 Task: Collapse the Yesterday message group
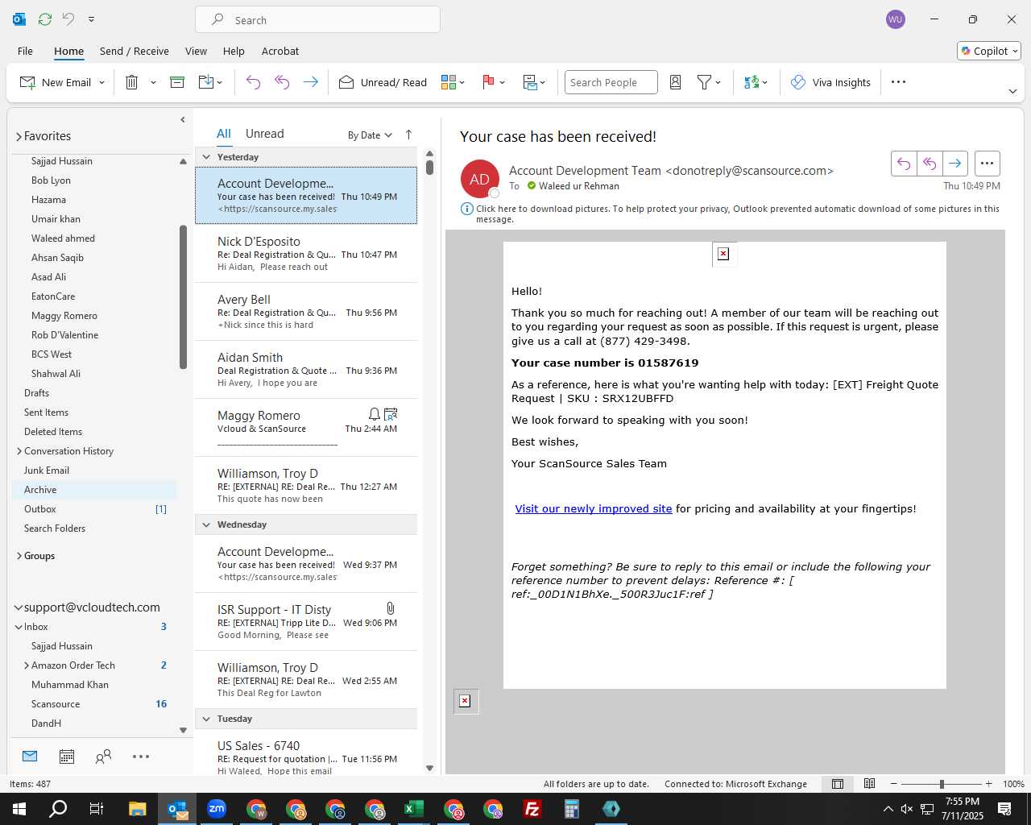point(206,157)
